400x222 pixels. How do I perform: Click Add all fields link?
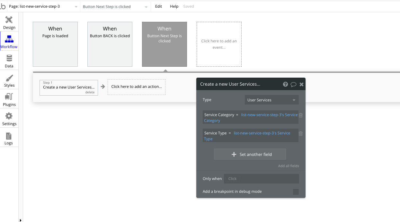[x=289, y=166]
